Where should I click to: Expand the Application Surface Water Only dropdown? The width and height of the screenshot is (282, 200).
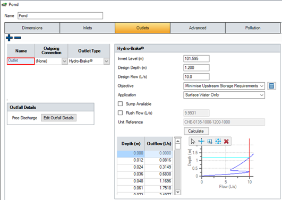pos(262,95)
